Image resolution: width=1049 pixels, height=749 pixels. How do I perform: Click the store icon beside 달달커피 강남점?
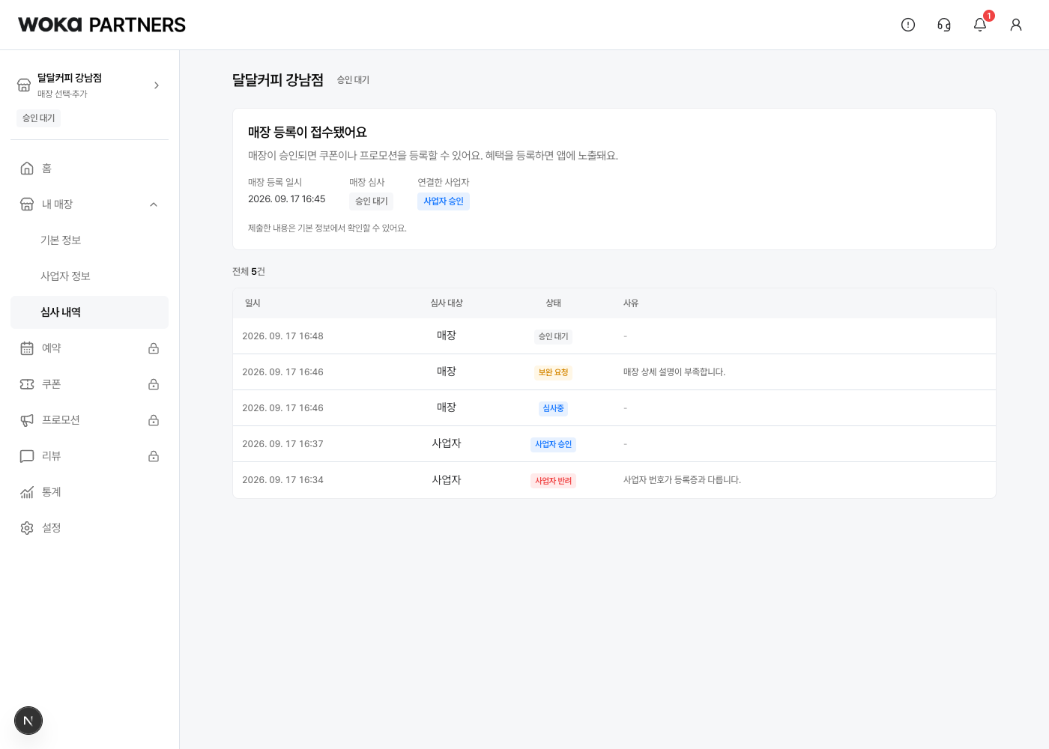pyautogui.click(x=24, y=85)
